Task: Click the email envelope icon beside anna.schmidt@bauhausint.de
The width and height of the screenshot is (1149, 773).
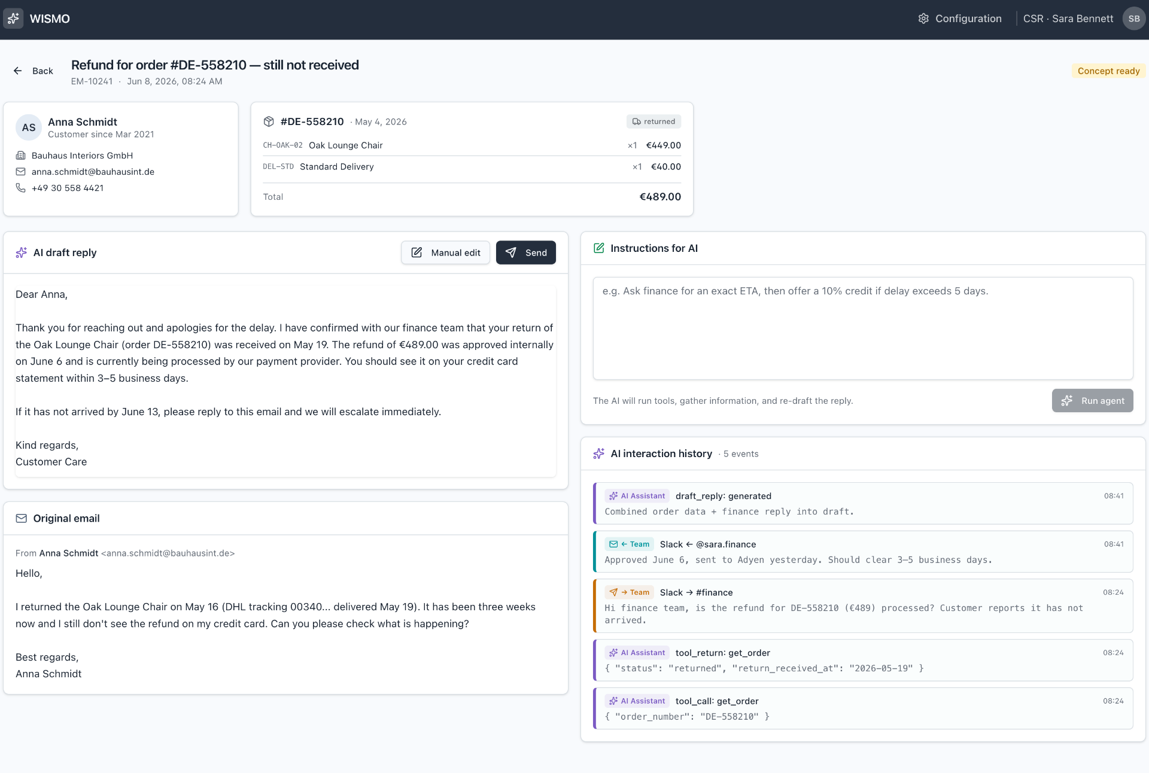Action: tap(20, 172)
